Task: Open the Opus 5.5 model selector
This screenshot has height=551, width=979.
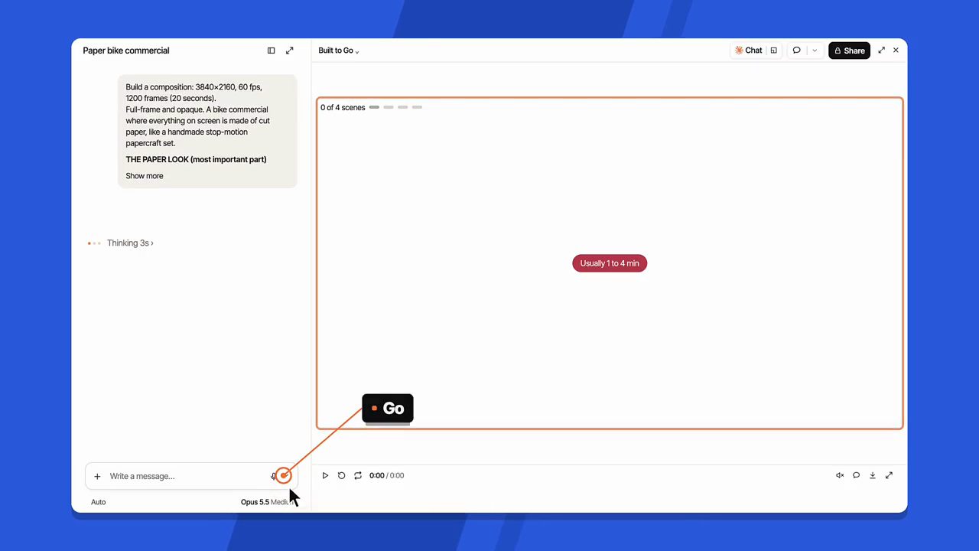Action: pyautogui.click(x=266, y=502)
